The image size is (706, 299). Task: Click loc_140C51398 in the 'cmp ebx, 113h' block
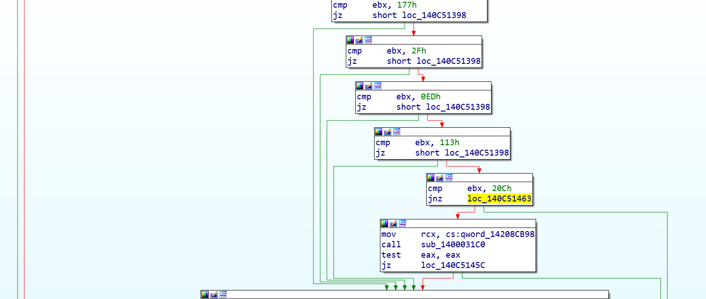click(477, 153)
